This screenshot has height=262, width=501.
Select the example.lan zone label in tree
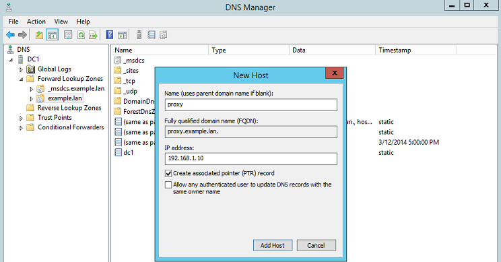[x=65, y=98]
